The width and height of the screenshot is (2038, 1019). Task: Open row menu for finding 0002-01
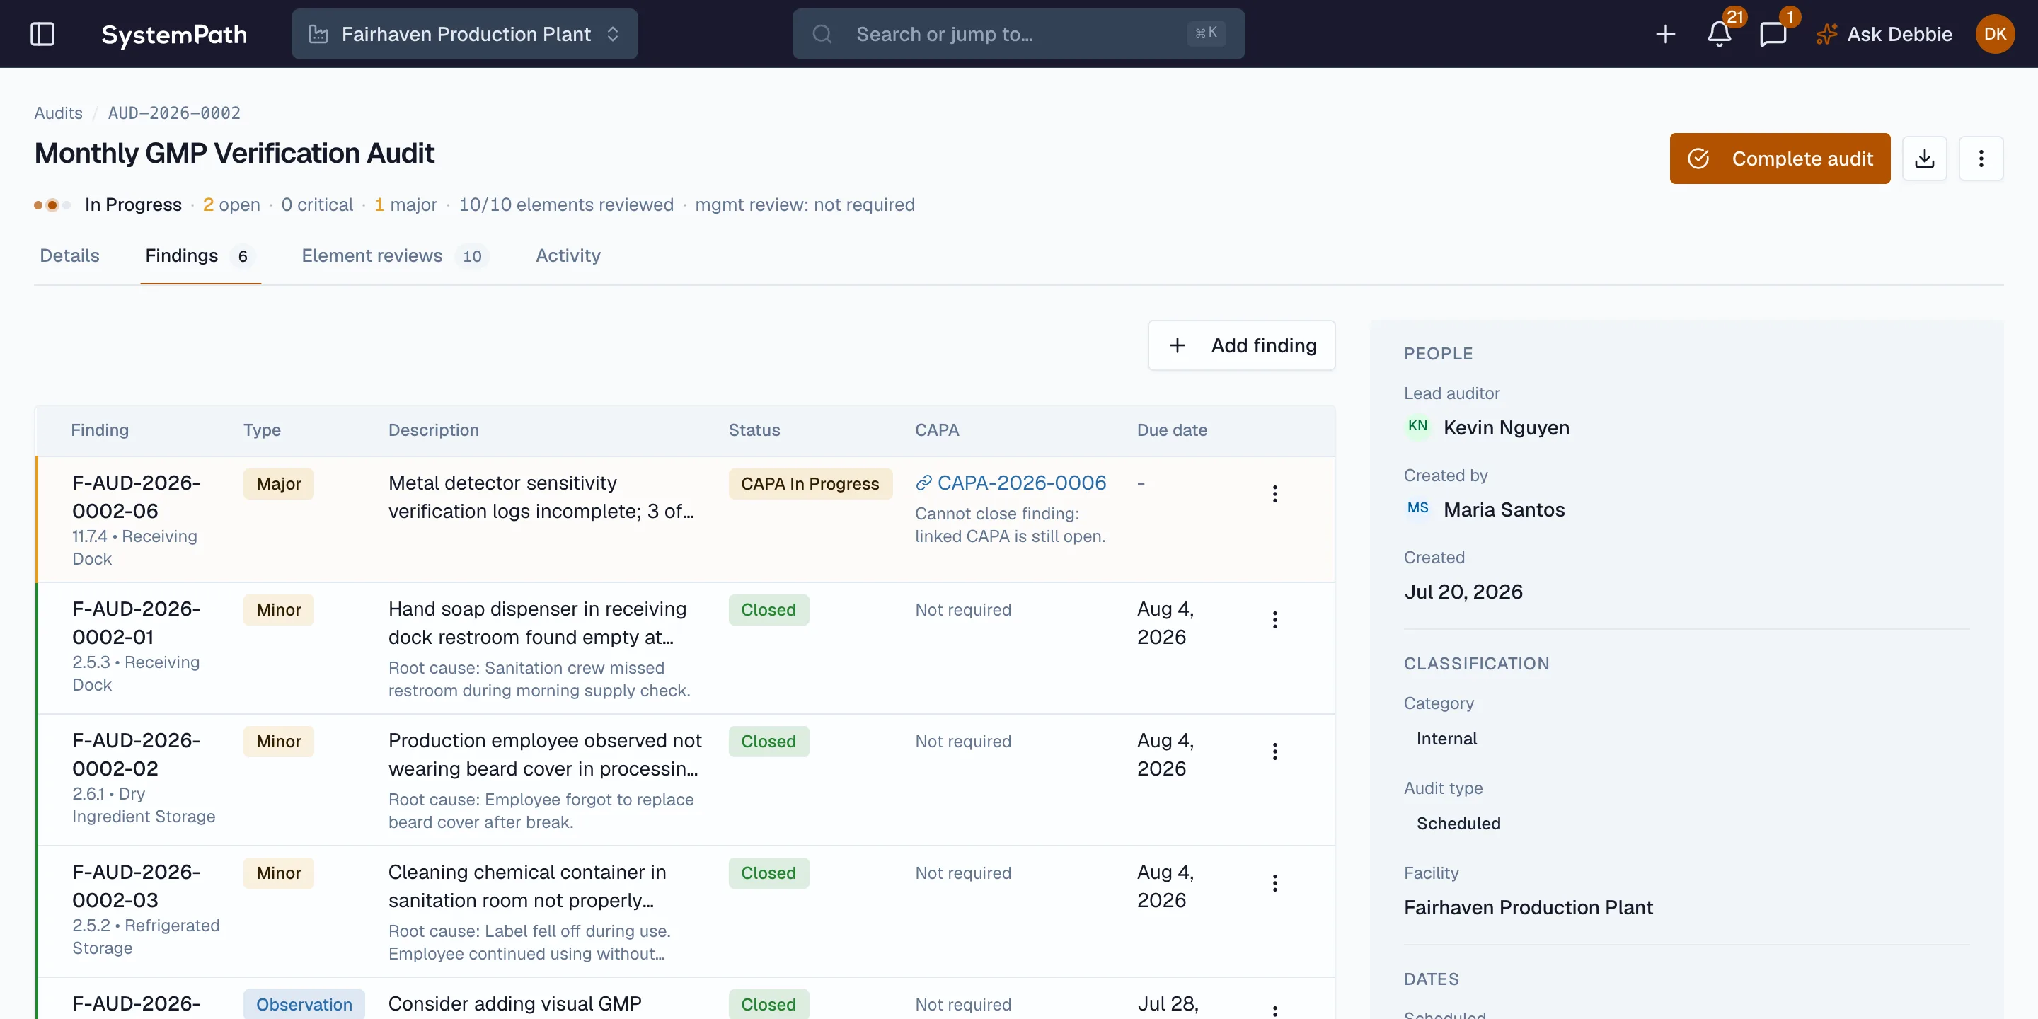(x=1274, y=619)
